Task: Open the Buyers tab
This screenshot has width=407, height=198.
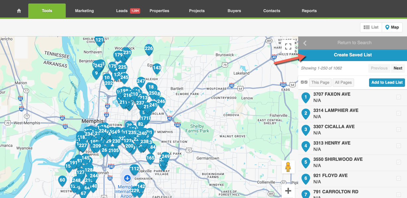Action: coord(234,11)
